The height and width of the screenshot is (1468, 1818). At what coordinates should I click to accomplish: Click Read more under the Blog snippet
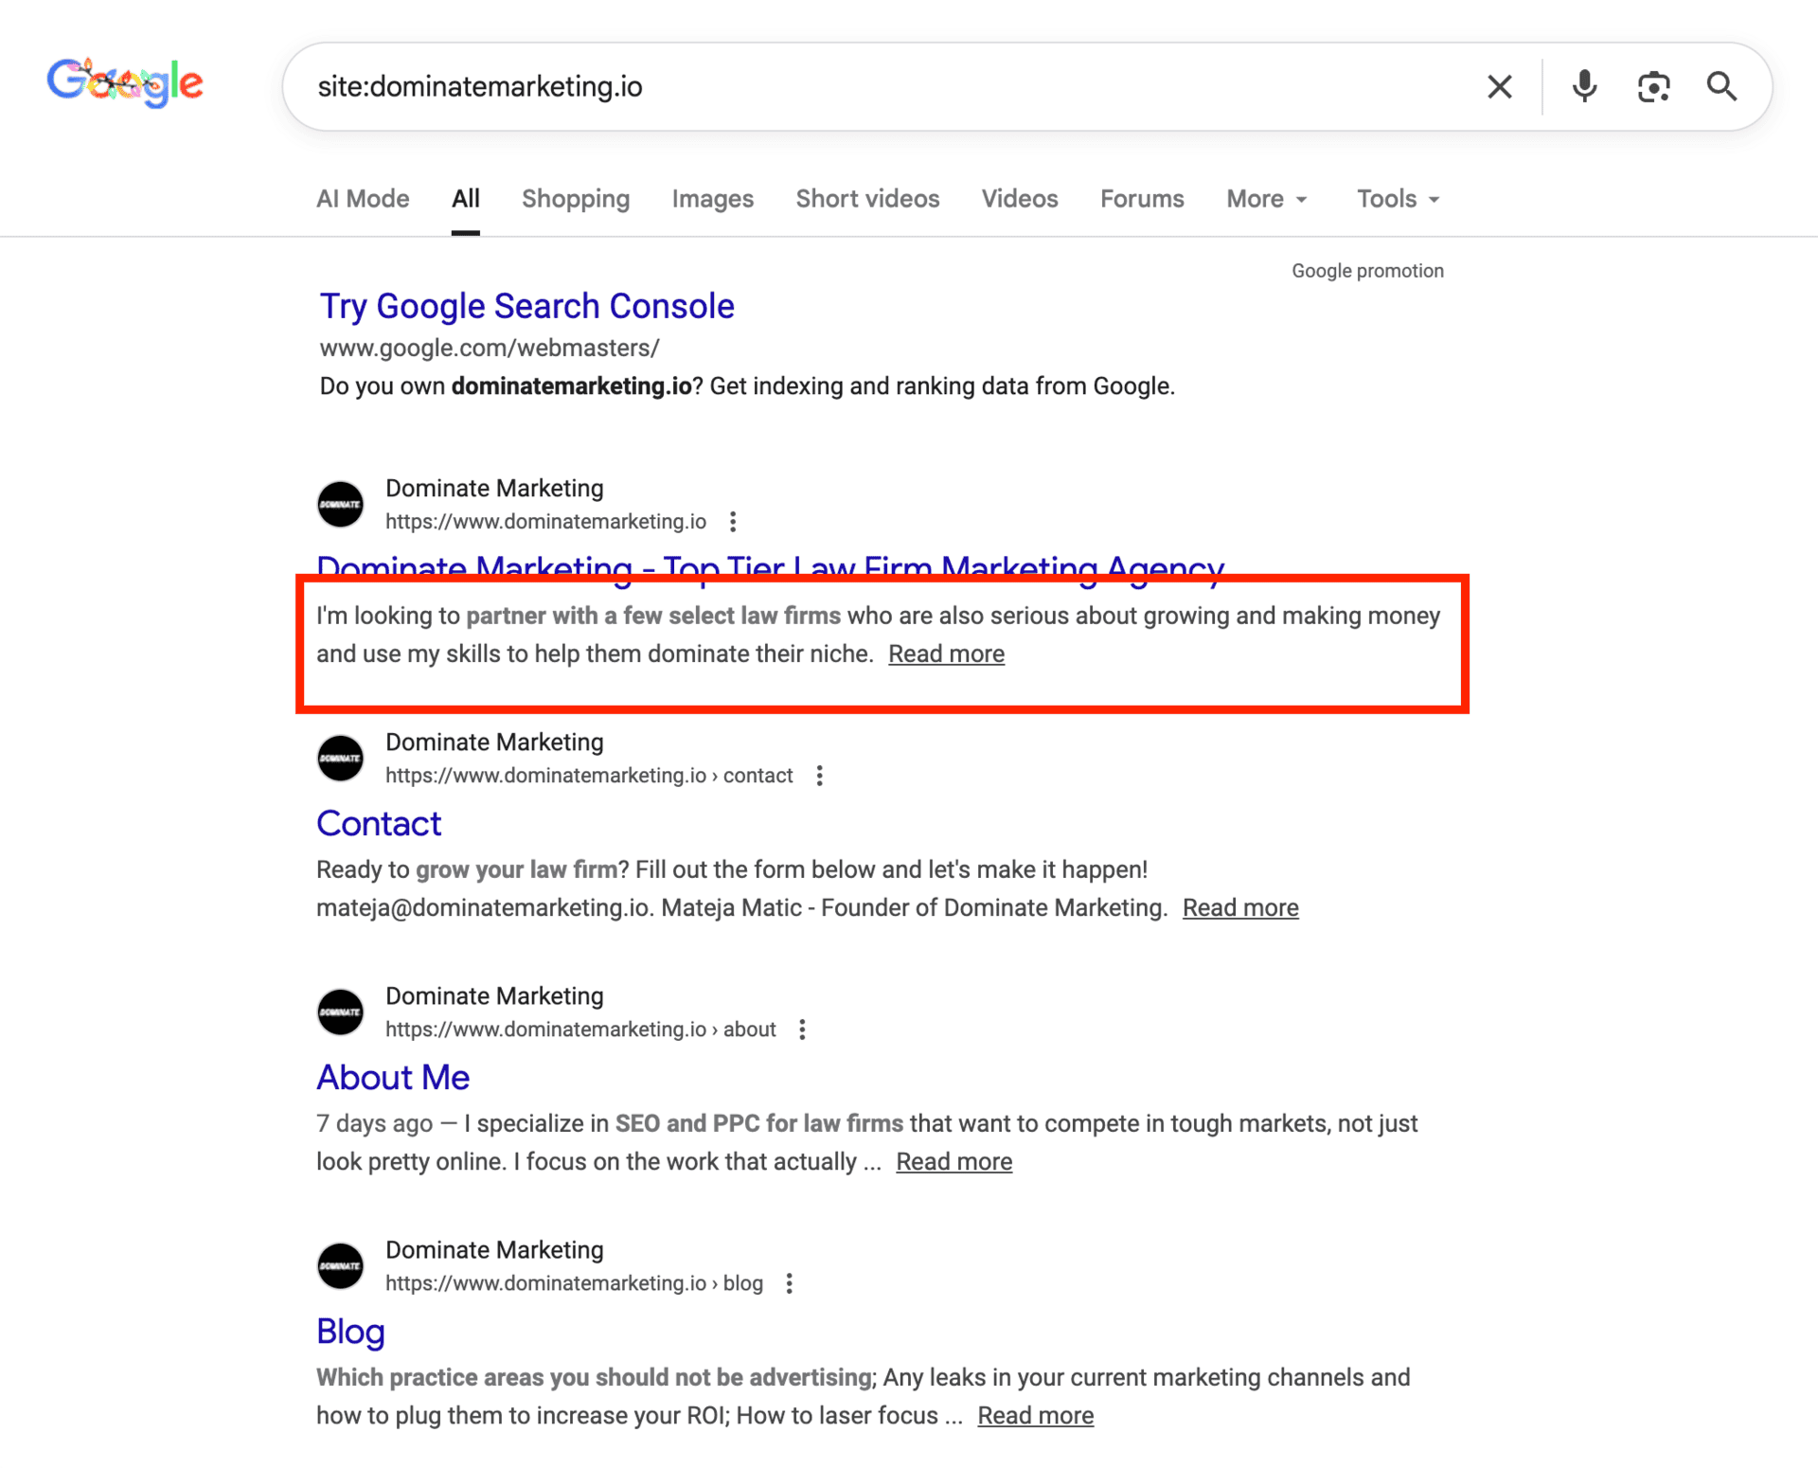pyautogui.click(x=1035, y=1415)
